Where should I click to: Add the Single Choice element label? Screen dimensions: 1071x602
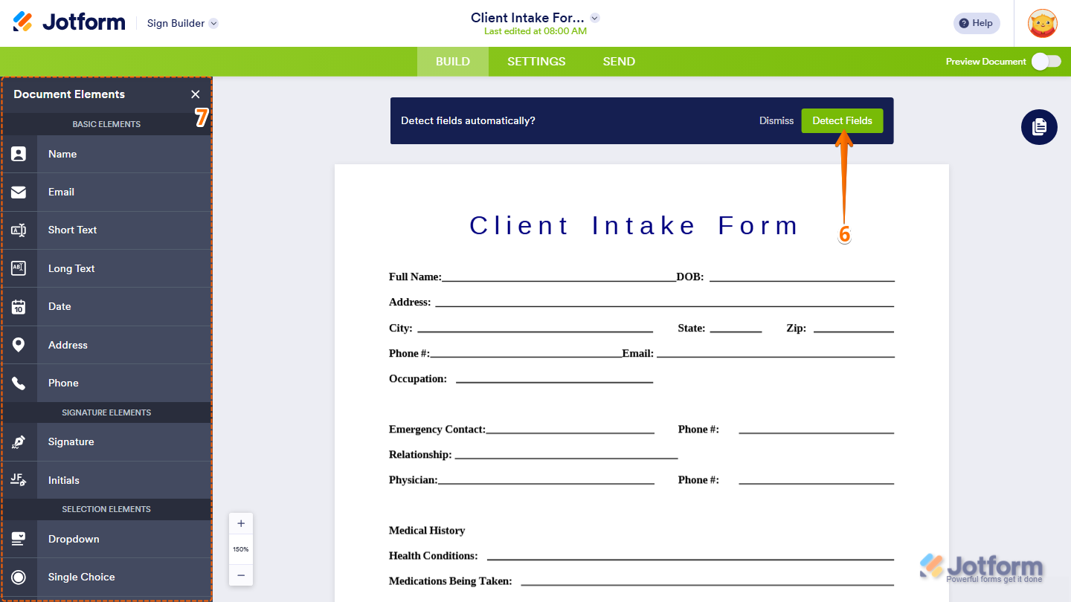(x=81, y=577)
